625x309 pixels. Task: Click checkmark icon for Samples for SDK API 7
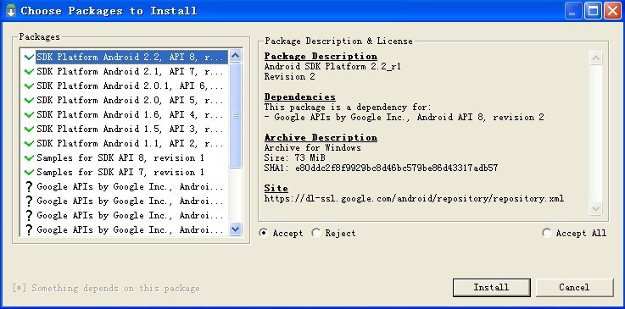29,172
